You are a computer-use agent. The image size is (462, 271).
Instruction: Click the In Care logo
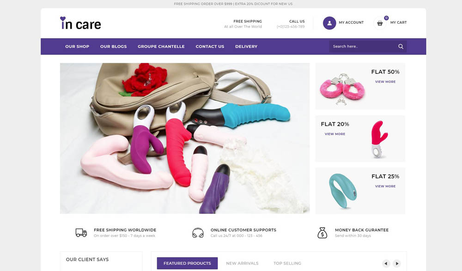coord(80,23)
